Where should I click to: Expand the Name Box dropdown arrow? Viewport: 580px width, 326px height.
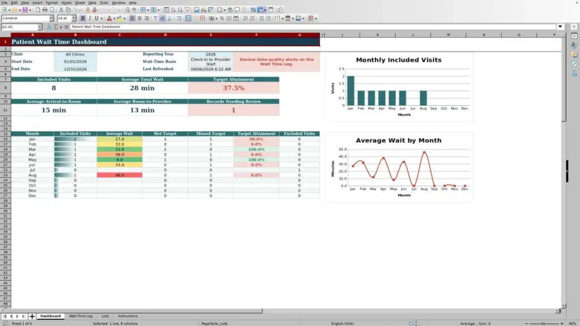[40, 27]
